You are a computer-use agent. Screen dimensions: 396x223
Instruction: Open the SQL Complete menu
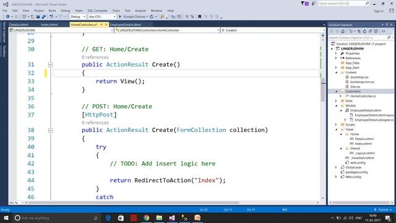[97, 11]
